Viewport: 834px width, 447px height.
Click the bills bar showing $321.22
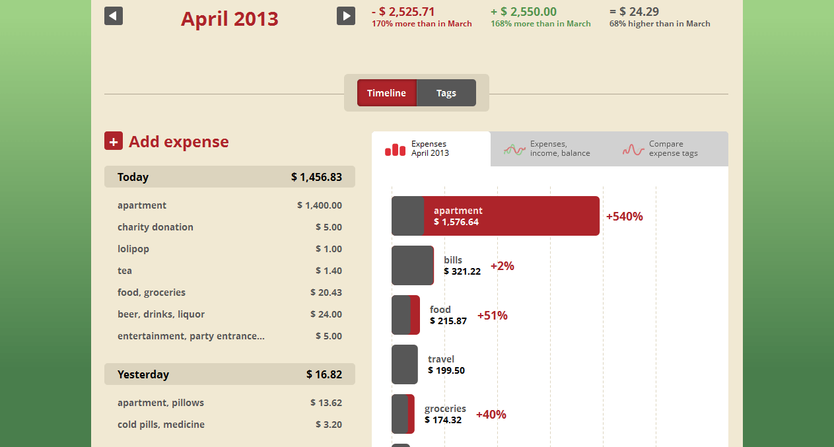[x=412, y=265]
